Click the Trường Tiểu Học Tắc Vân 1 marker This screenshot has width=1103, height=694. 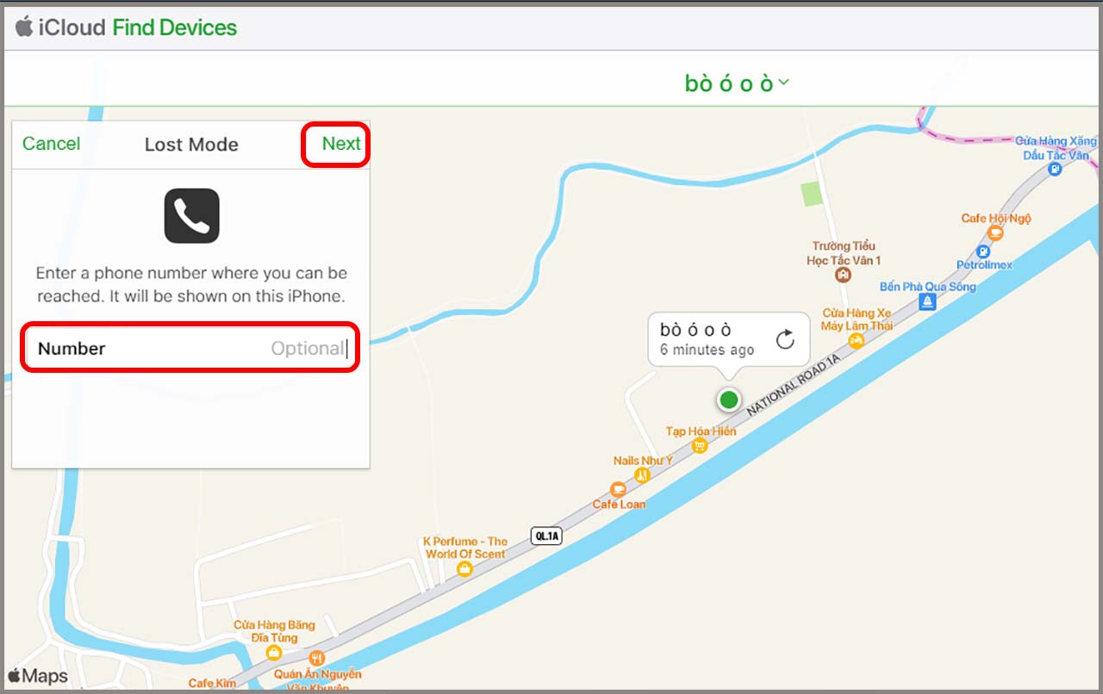tap(843, 275)
